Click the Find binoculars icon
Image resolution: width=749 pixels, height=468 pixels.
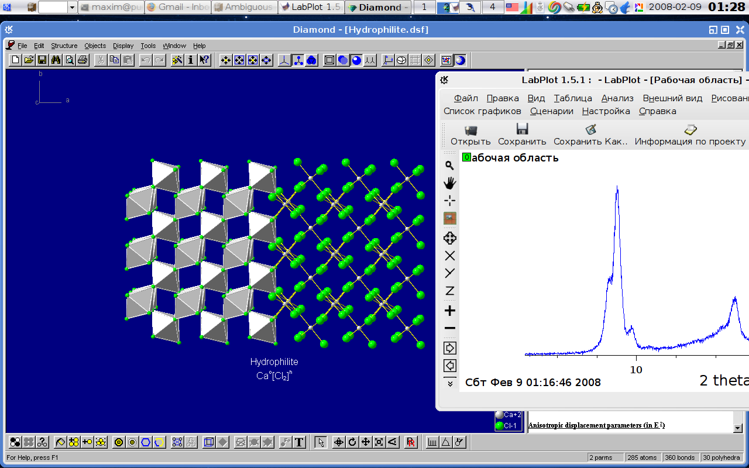56,60
